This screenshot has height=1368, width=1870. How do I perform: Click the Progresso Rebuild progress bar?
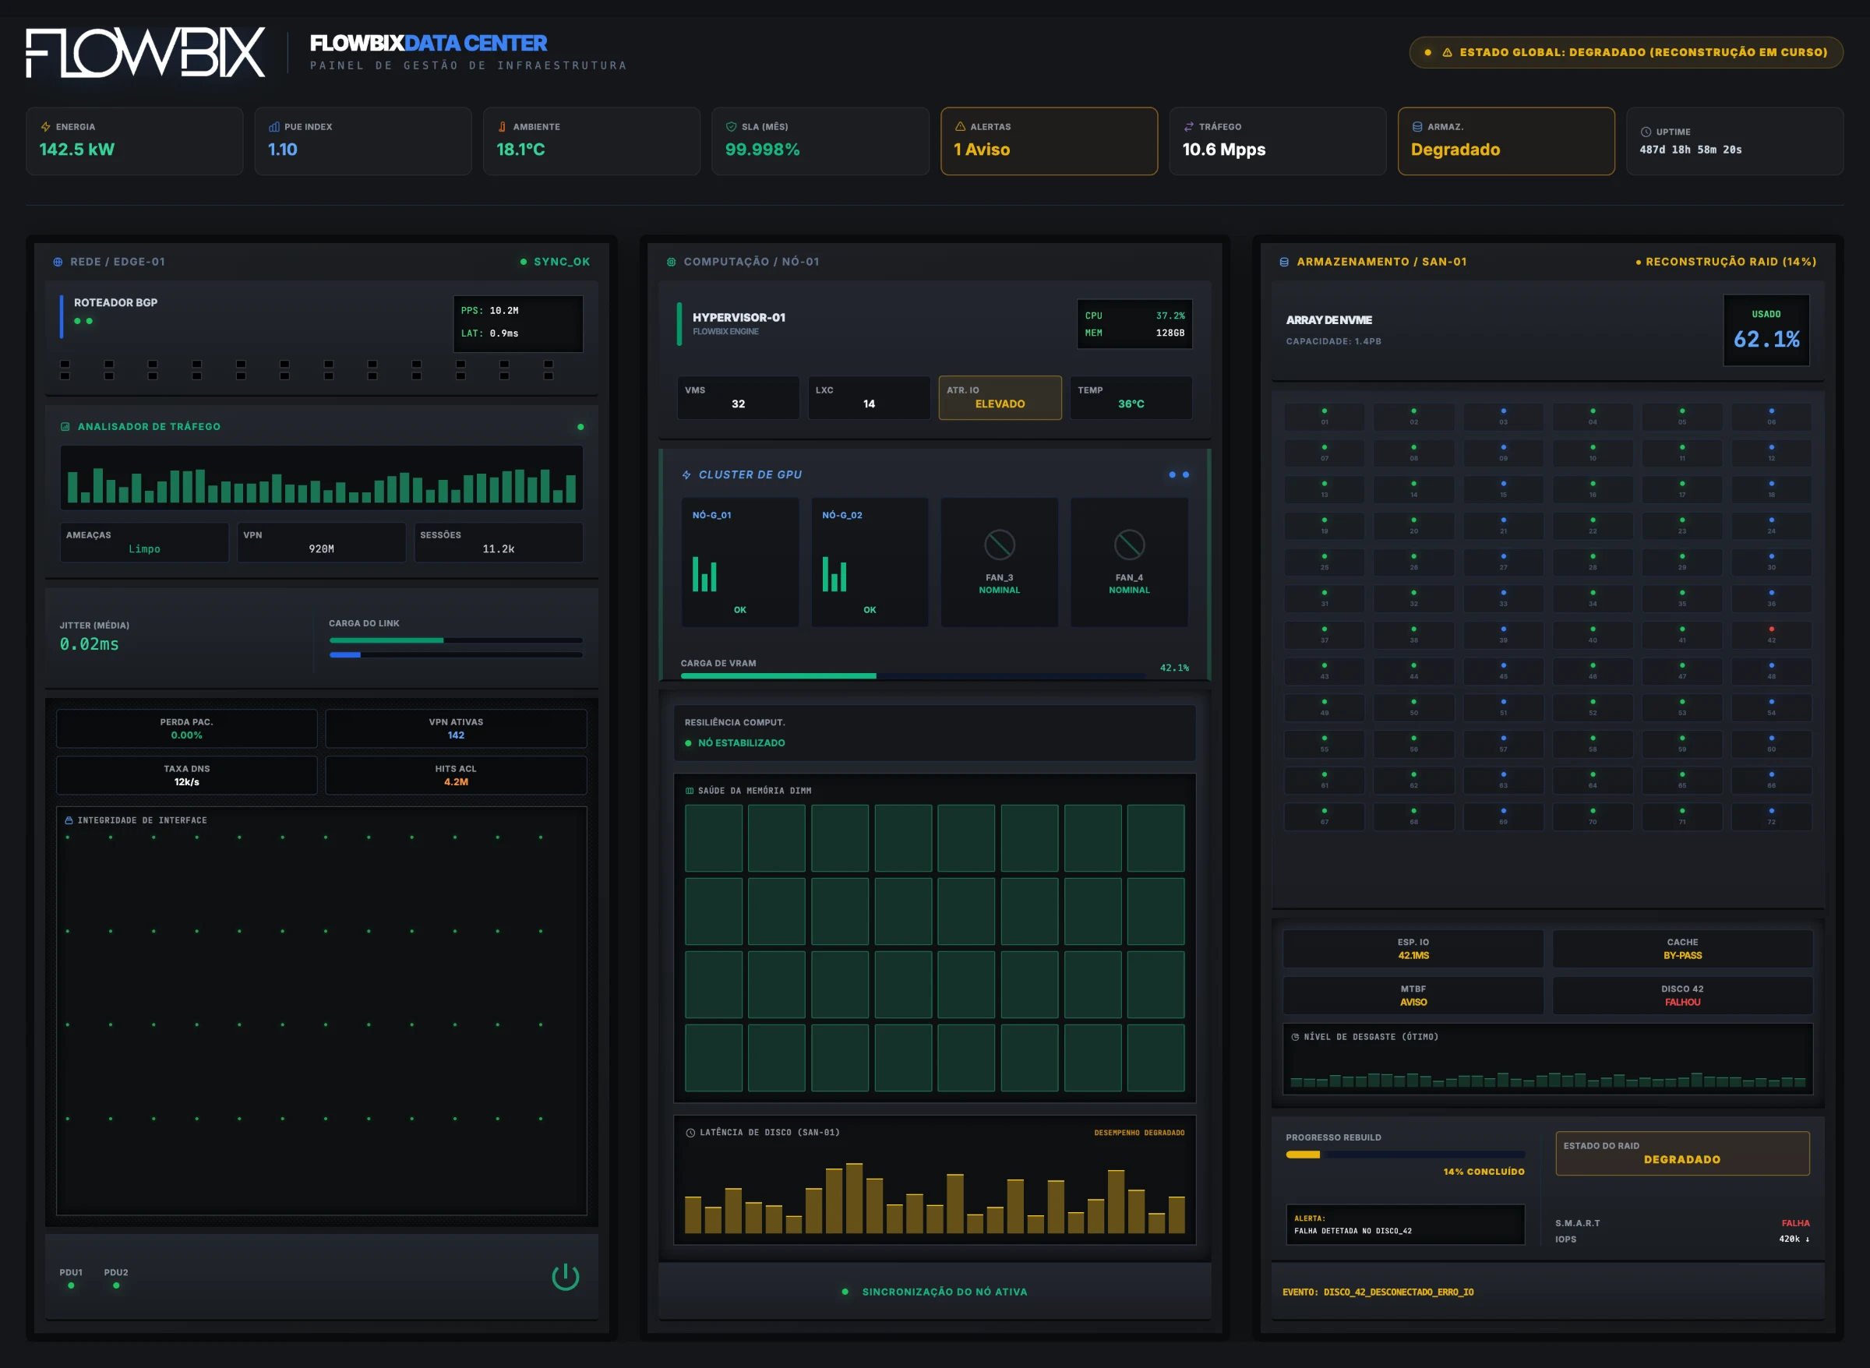coord(1405,1155)
